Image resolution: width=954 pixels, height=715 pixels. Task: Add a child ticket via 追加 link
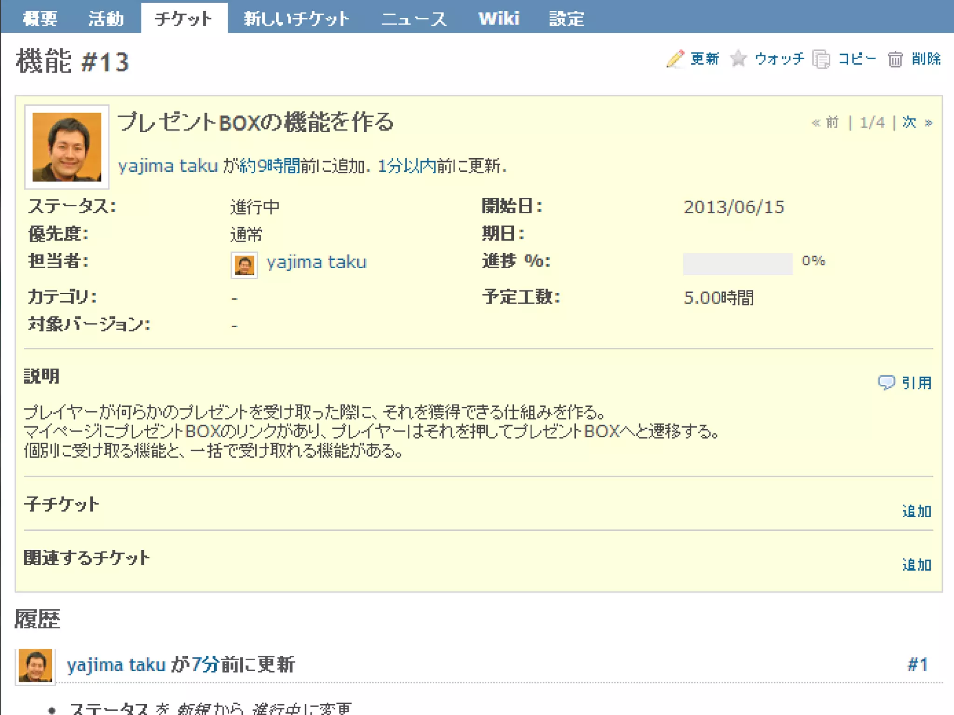point(916,511)
